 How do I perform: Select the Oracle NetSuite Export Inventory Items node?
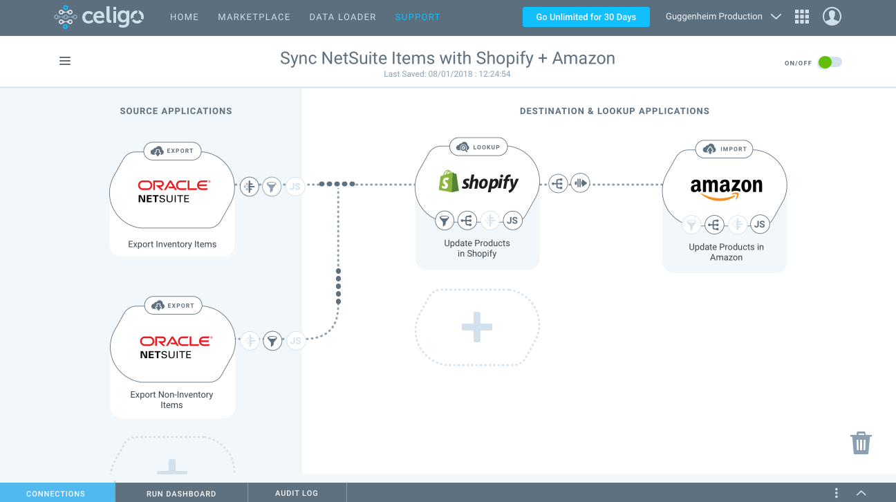[x=172, y=192]
